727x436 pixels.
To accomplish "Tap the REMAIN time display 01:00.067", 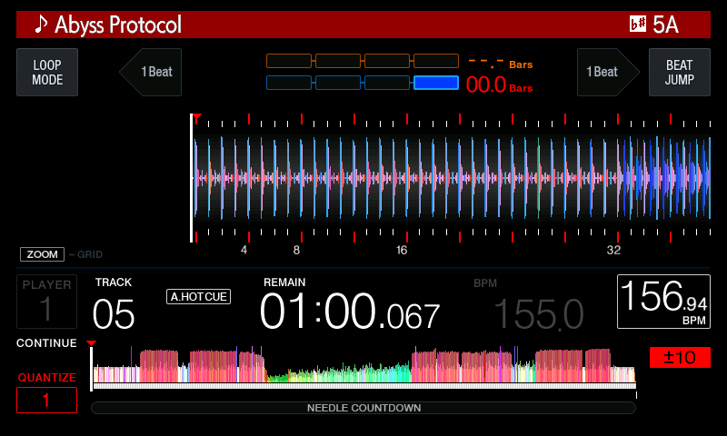I will pos(350,312).
